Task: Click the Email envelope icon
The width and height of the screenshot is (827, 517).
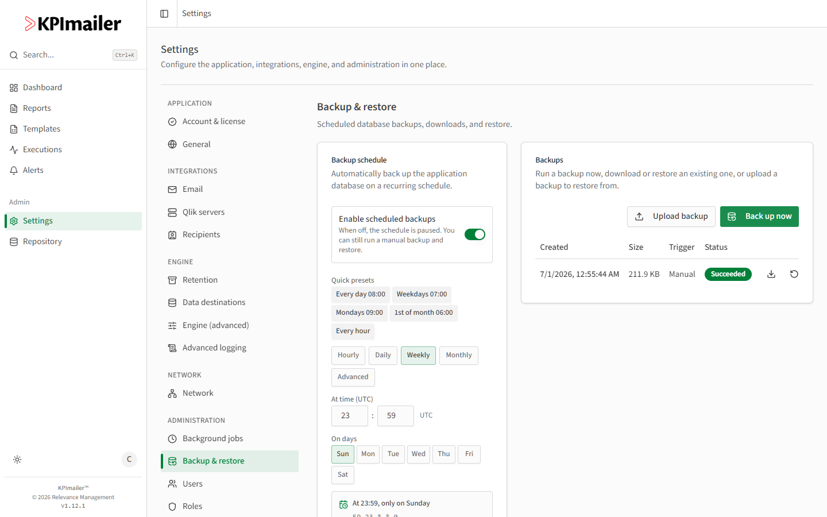Action: point(172,190)
